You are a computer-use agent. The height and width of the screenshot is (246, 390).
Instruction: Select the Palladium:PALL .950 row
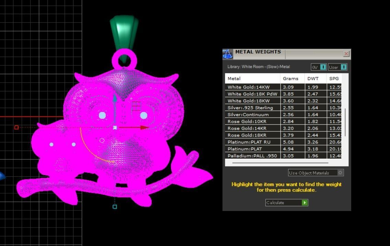coord(283,156)
